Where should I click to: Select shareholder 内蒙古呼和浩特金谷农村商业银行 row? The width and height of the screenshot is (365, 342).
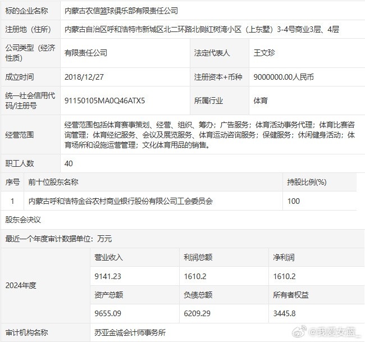(x=121, y=200)
